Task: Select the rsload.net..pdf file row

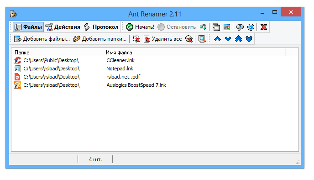Action: tap(155, 77)
